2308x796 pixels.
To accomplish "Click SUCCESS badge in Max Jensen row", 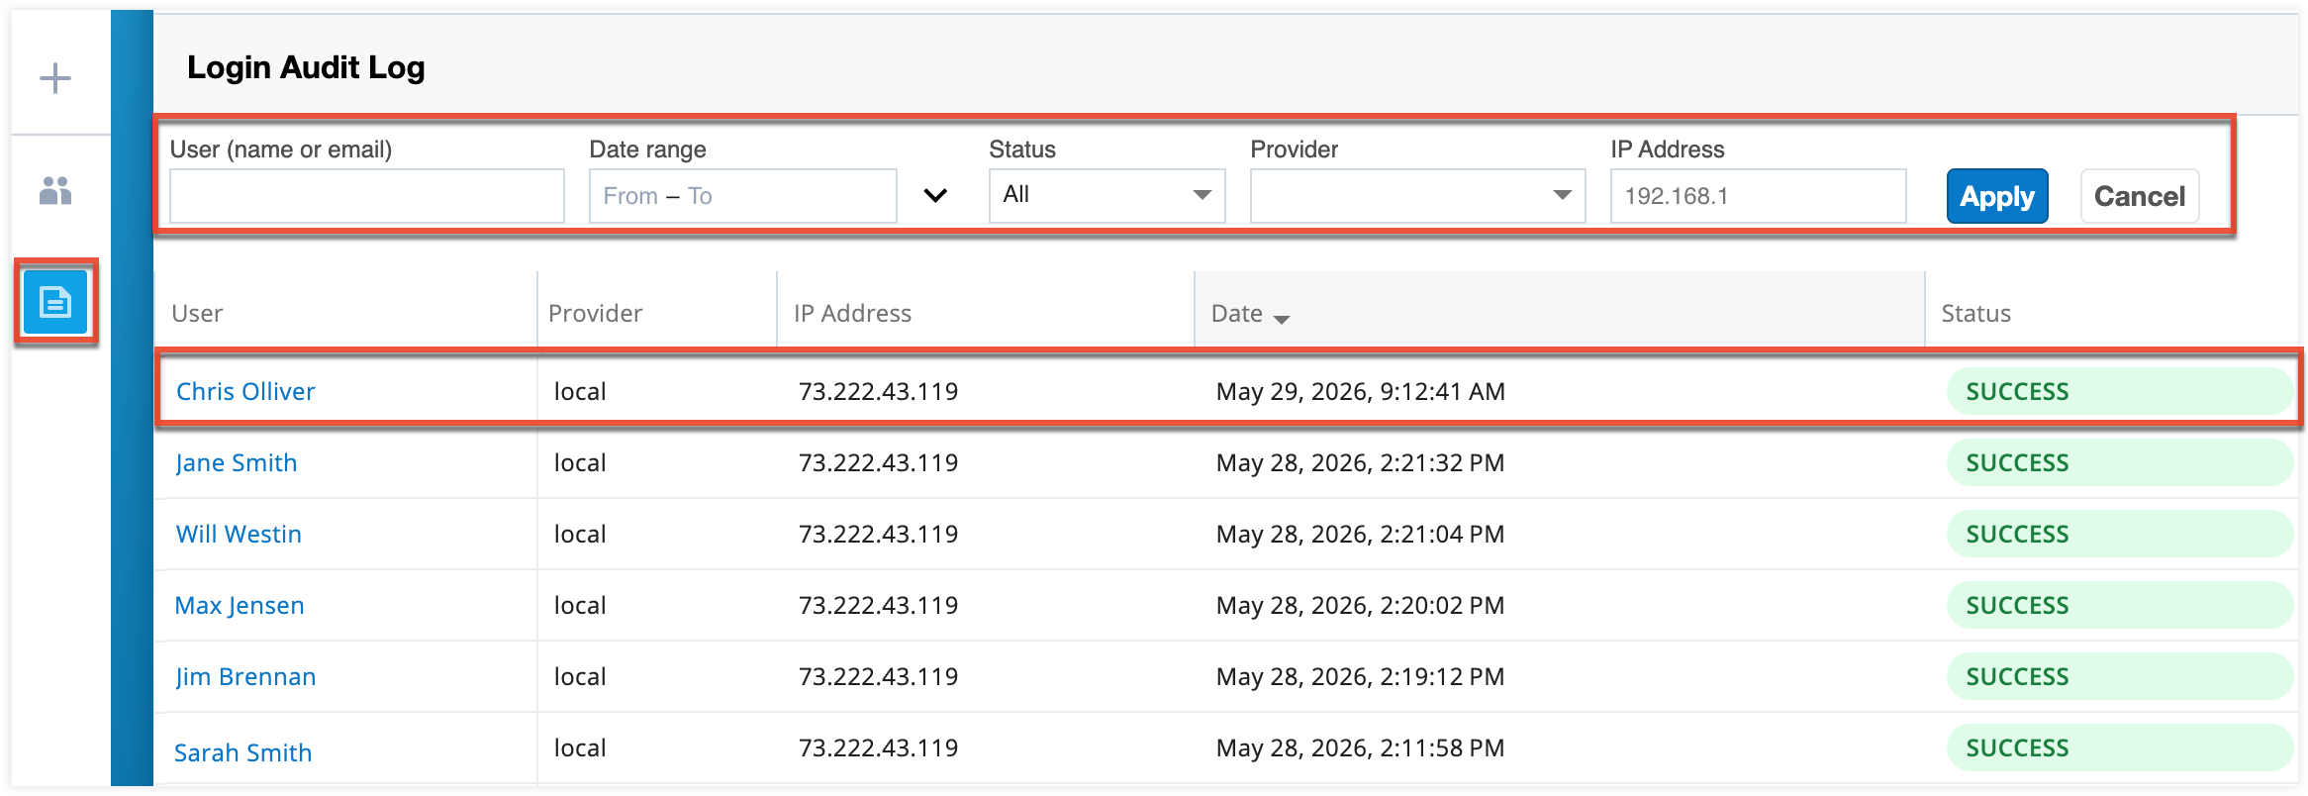I will point(2119,605).
